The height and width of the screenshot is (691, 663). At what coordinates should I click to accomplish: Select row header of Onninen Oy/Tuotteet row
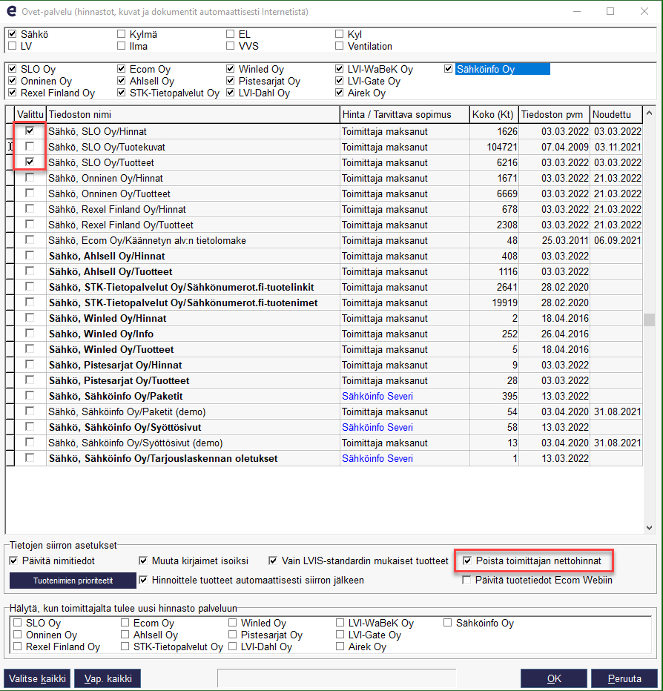(10, 194)
